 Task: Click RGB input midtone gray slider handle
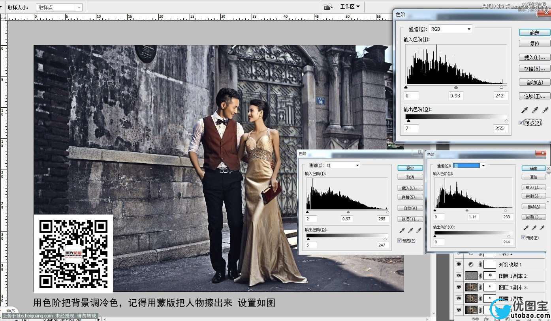(456, 88)
